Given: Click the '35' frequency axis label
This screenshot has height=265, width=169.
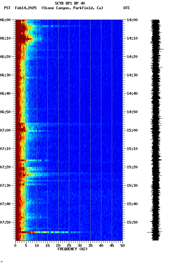Looking at the screenshot, I should [x=90, y=246].
